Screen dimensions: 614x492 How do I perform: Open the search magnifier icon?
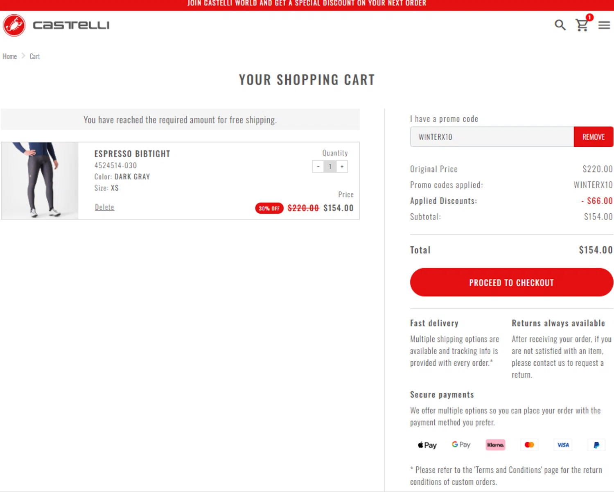[x=560, y=25]
